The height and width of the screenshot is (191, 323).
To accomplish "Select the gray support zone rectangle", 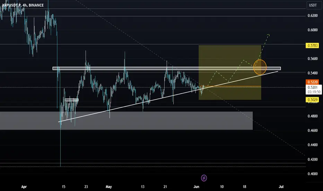I will 126,121.
